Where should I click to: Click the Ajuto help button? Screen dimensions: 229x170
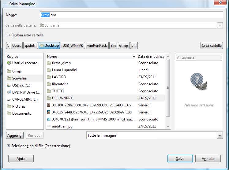(21, 158)
